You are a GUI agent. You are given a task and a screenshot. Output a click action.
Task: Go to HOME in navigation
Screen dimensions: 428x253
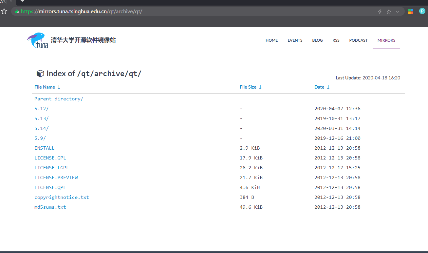tap(271, 40)
